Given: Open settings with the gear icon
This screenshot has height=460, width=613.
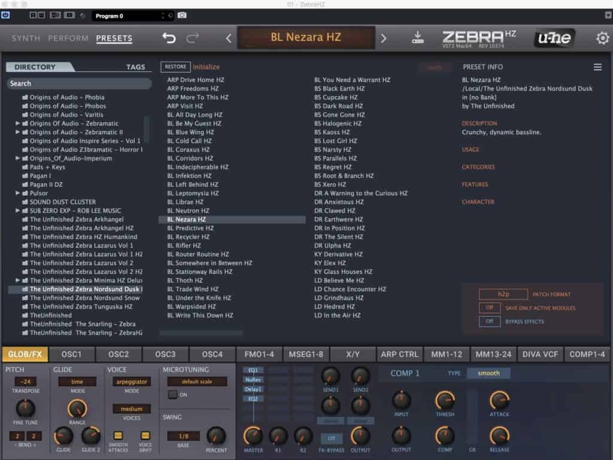Looking at the screenshot, I should 602,38.
